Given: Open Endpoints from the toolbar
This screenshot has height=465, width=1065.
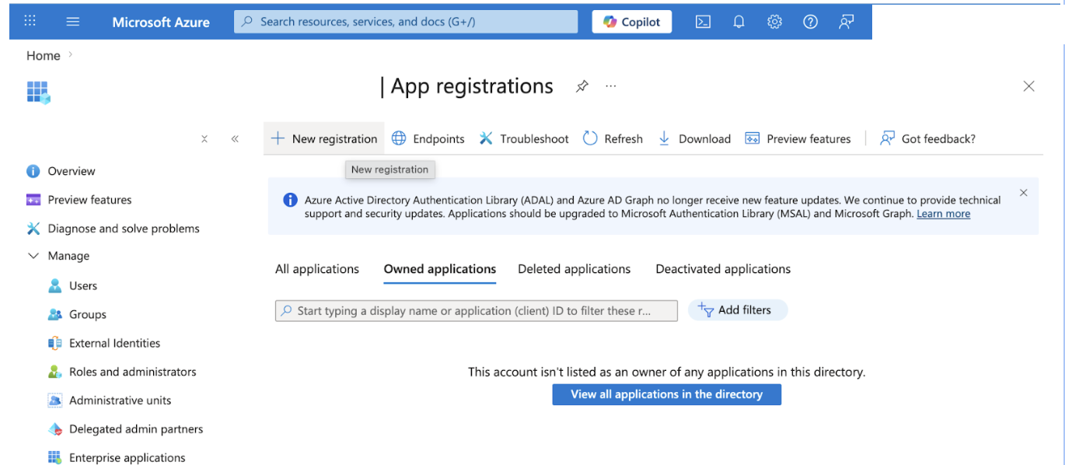Looking at the screenshot, I should coord(428,138).
